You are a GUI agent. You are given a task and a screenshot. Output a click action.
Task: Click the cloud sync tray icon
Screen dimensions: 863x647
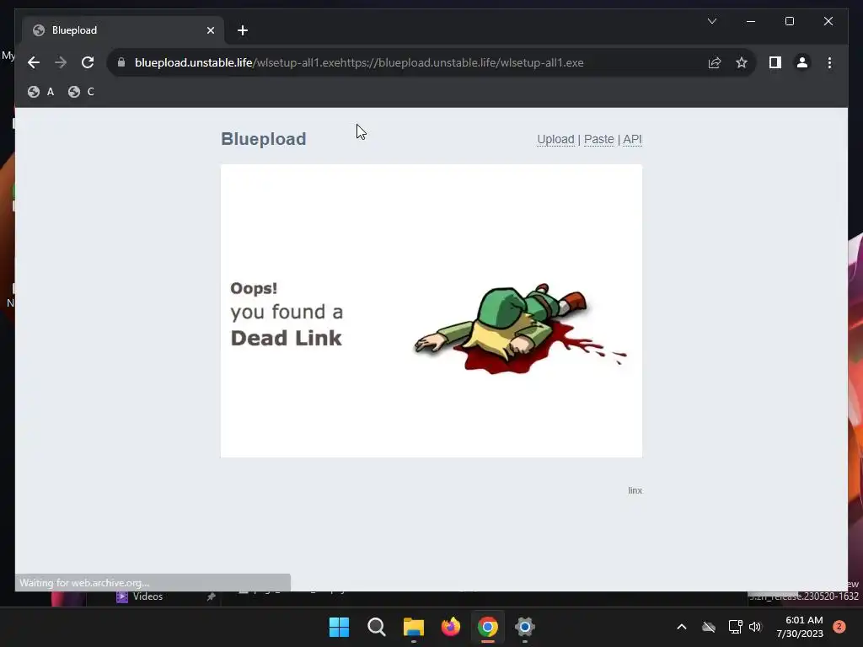click(x=709, y=627)
